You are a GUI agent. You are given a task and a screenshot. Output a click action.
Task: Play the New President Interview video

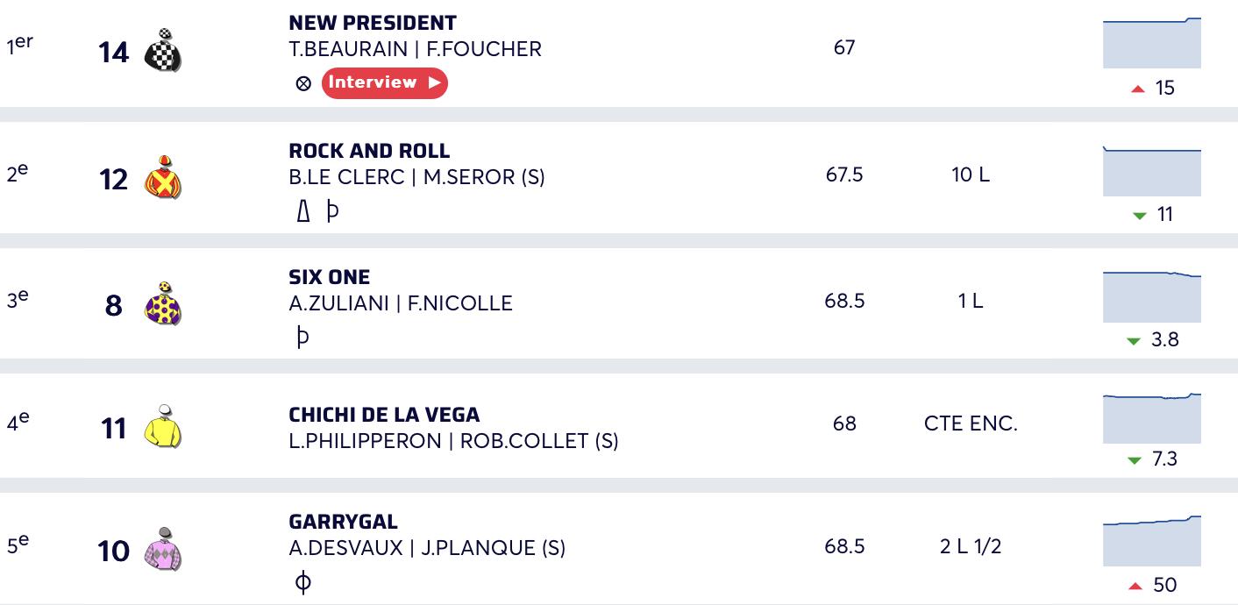coord(385,83)
